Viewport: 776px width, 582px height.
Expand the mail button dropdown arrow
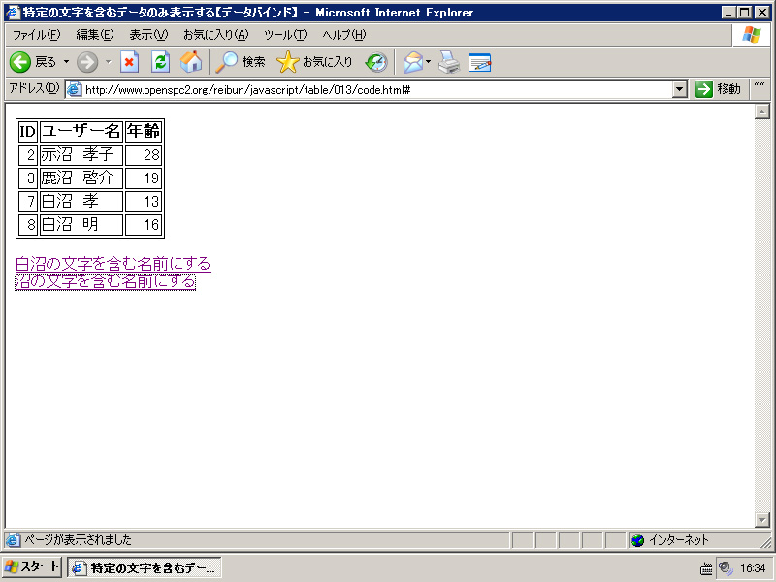pos(429,62)
